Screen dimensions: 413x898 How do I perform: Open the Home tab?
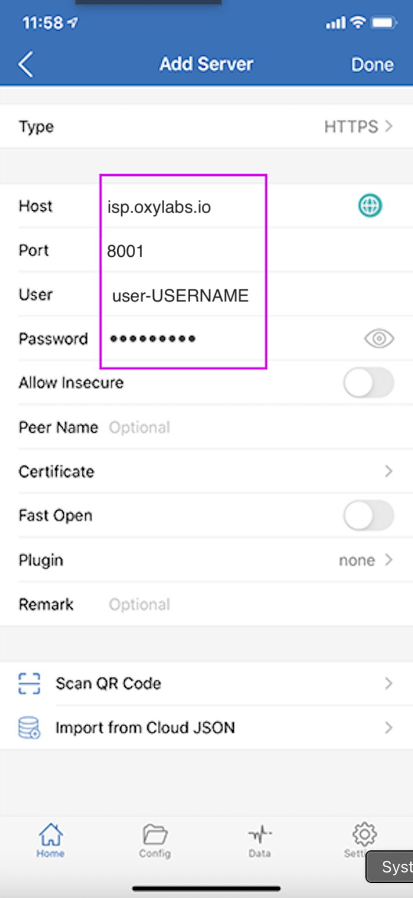pyautogui.click(x=50, y=840)
